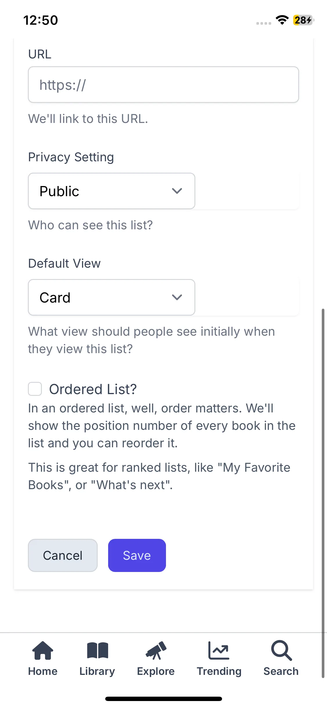Image resolution: width=327 pixels, height=708 pixels.
Task: Switch to the Library tab label
Action: (x=97, y=671)
